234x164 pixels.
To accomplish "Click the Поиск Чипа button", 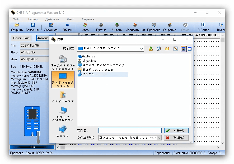I will 22,38.
